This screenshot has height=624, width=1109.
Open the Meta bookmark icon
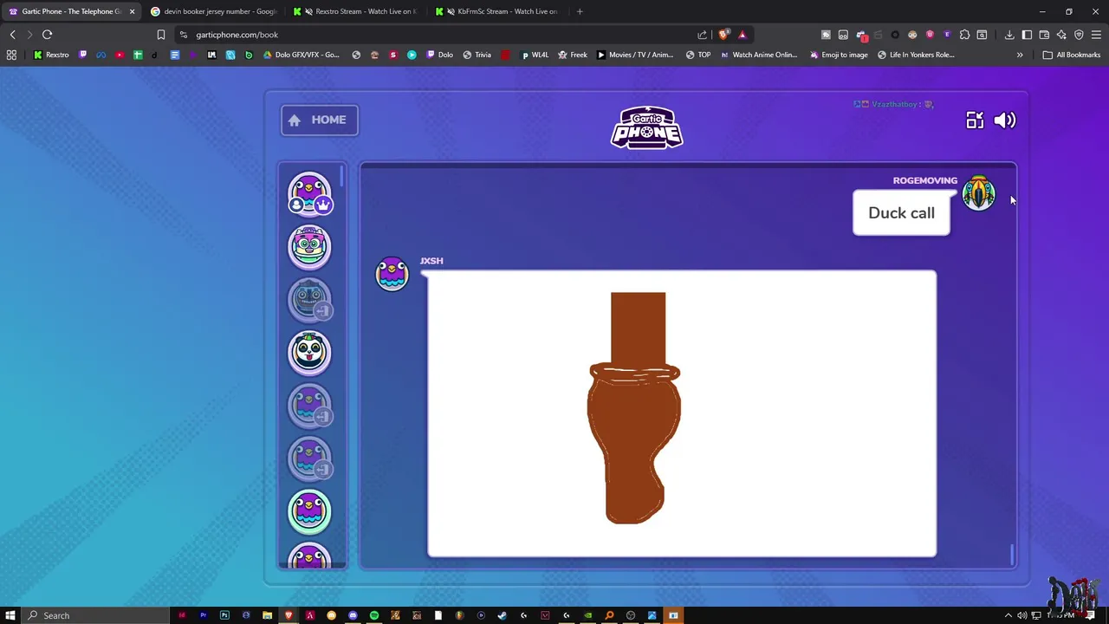(101, 55)
